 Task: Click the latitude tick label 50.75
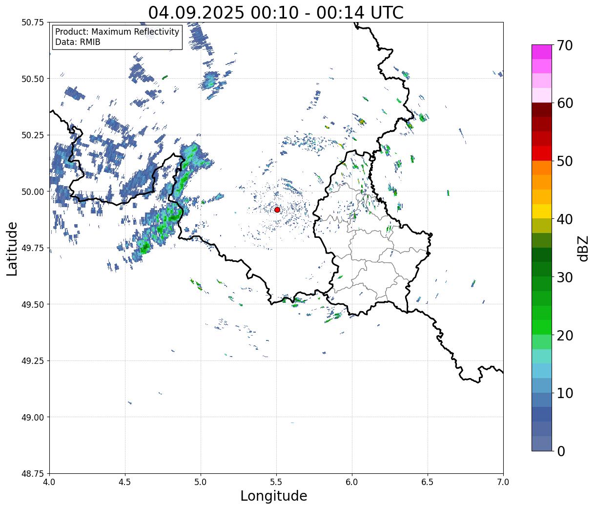(33, 22)
